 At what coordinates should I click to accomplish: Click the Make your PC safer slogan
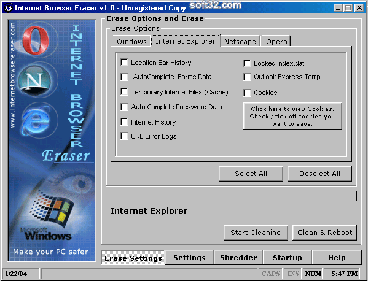coord(50,252)
